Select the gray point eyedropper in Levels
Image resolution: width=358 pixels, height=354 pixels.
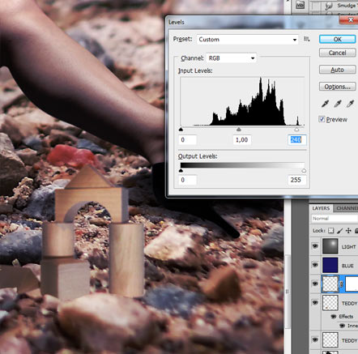(x=338, y=104)
